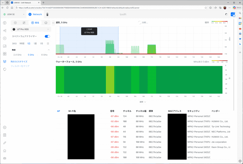243x164 pixels.
Task: Open the red toolbox icon in Edge sidebar
Action: (240, 29)
